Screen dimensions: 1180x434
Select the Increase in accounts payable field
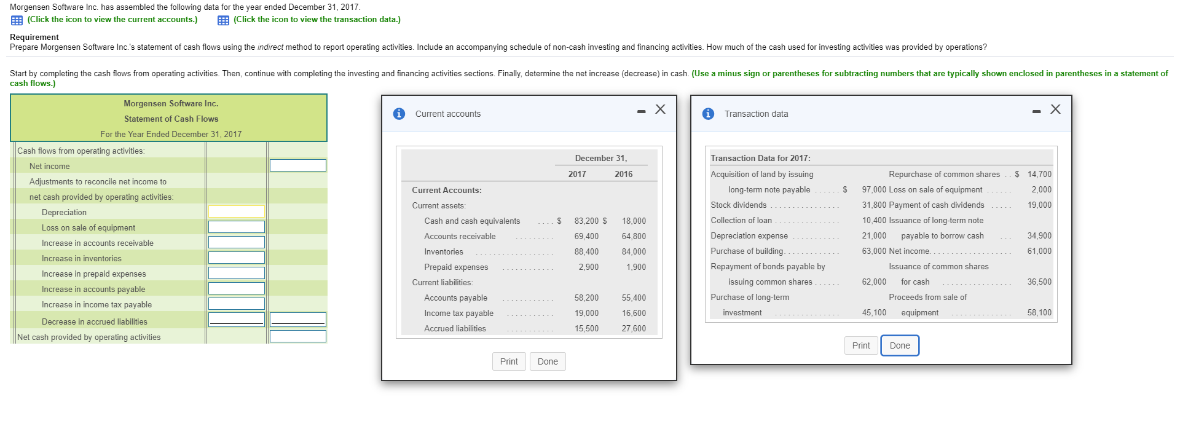coord(237,288)
